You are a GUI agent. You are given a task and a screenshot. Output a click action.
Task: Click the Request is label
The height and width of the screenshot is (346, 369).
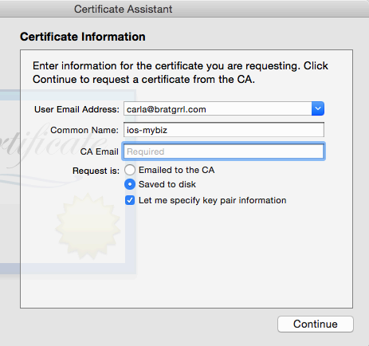96,171
